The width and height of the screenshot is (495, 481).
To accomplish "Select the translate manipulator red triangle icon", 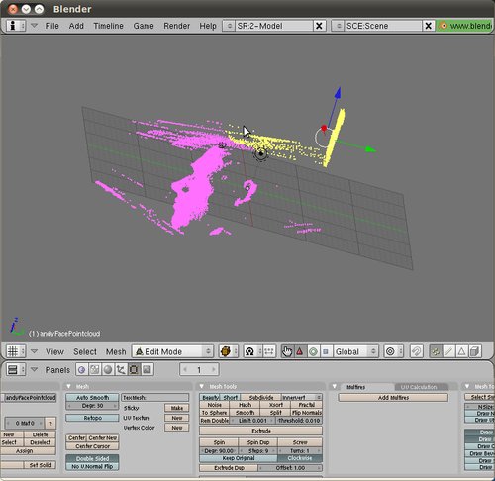I will click(300, 351).
